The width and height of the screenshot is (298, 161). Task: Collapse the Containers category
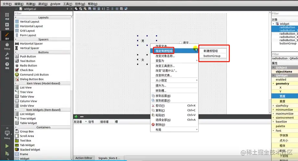[16, 127]
